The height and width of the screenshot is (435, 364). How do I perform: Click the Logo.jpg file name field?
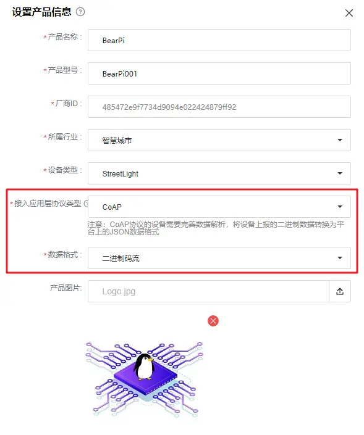coord(208,291)
